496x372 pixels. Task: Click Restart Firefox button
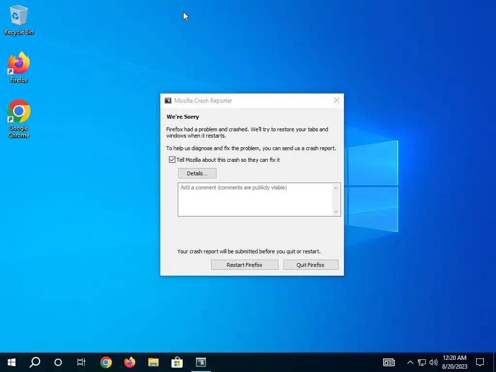(245, 265)
